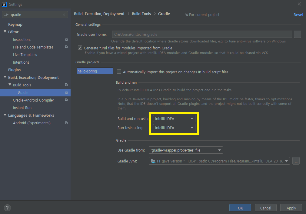
Task: Click project-level icon beside Inspections
Action: 66,39
